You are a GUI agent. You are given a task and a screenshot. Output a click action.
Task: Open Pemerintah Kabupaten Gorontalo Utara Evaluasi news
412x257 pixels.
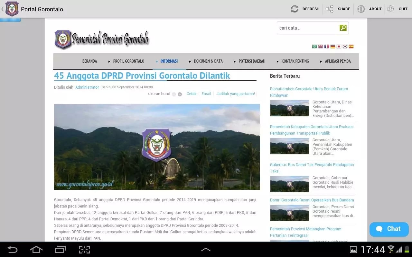click(312, 130)
